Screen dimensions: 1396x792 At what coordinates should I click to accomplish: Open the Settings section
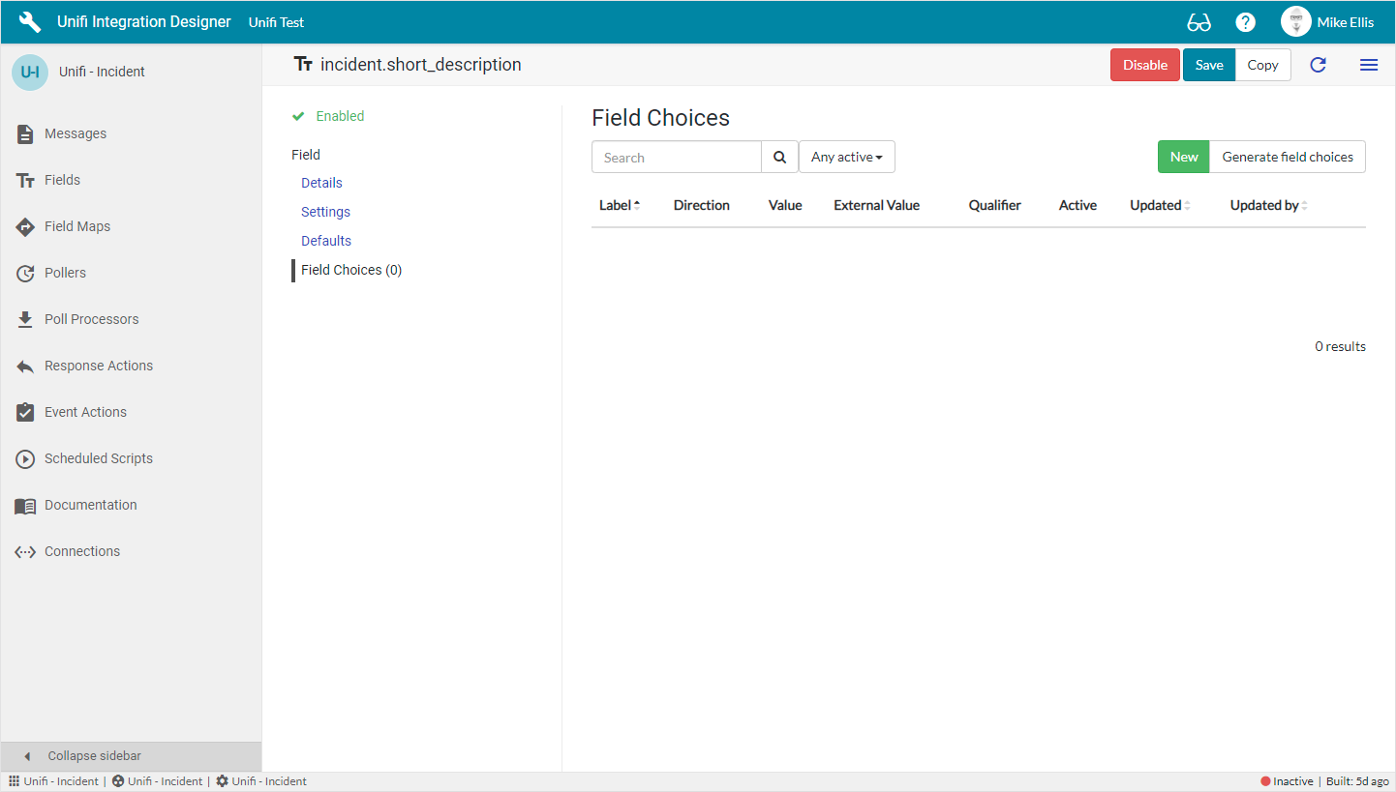[x=325, y=212]
